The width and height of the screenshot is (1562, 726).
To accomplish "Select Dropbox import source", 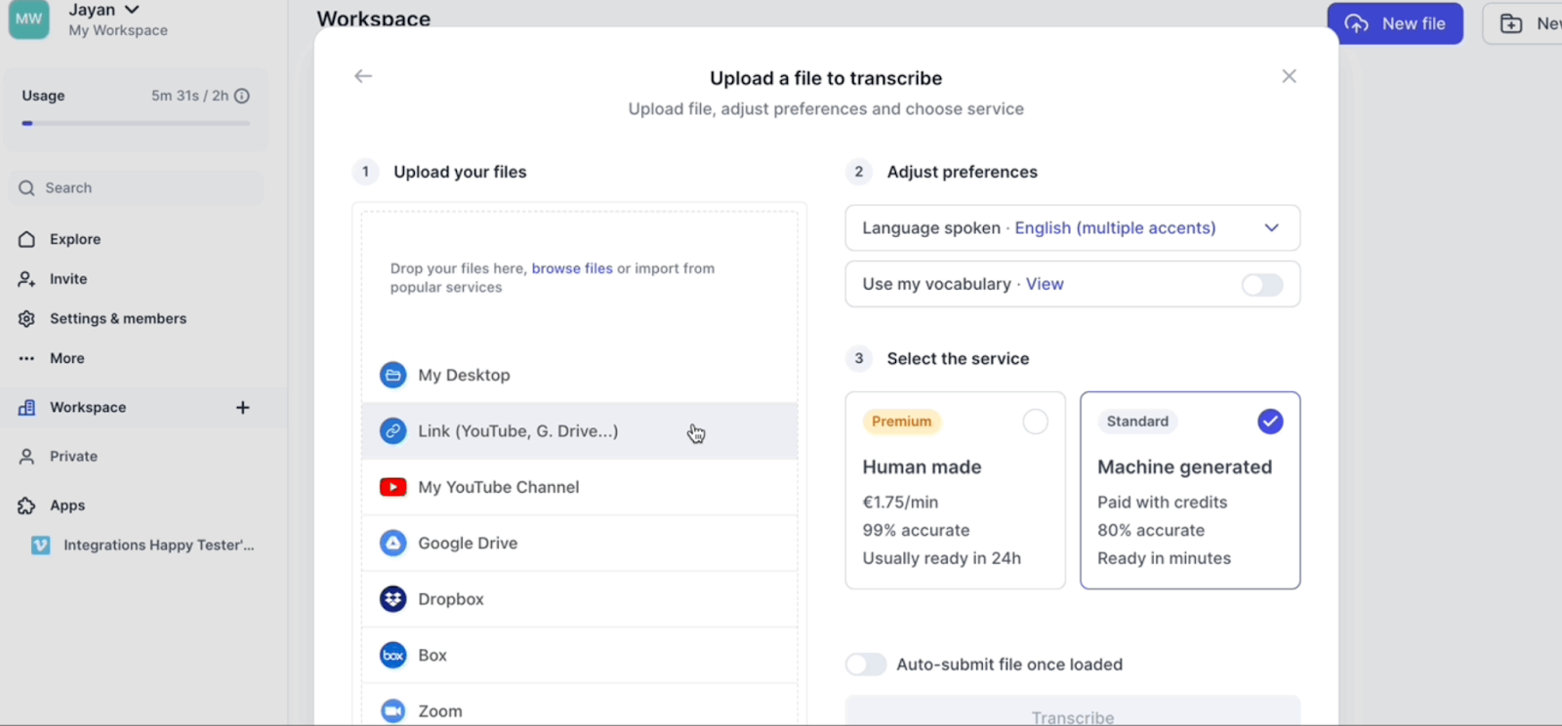I will click(x=580, y=599).
